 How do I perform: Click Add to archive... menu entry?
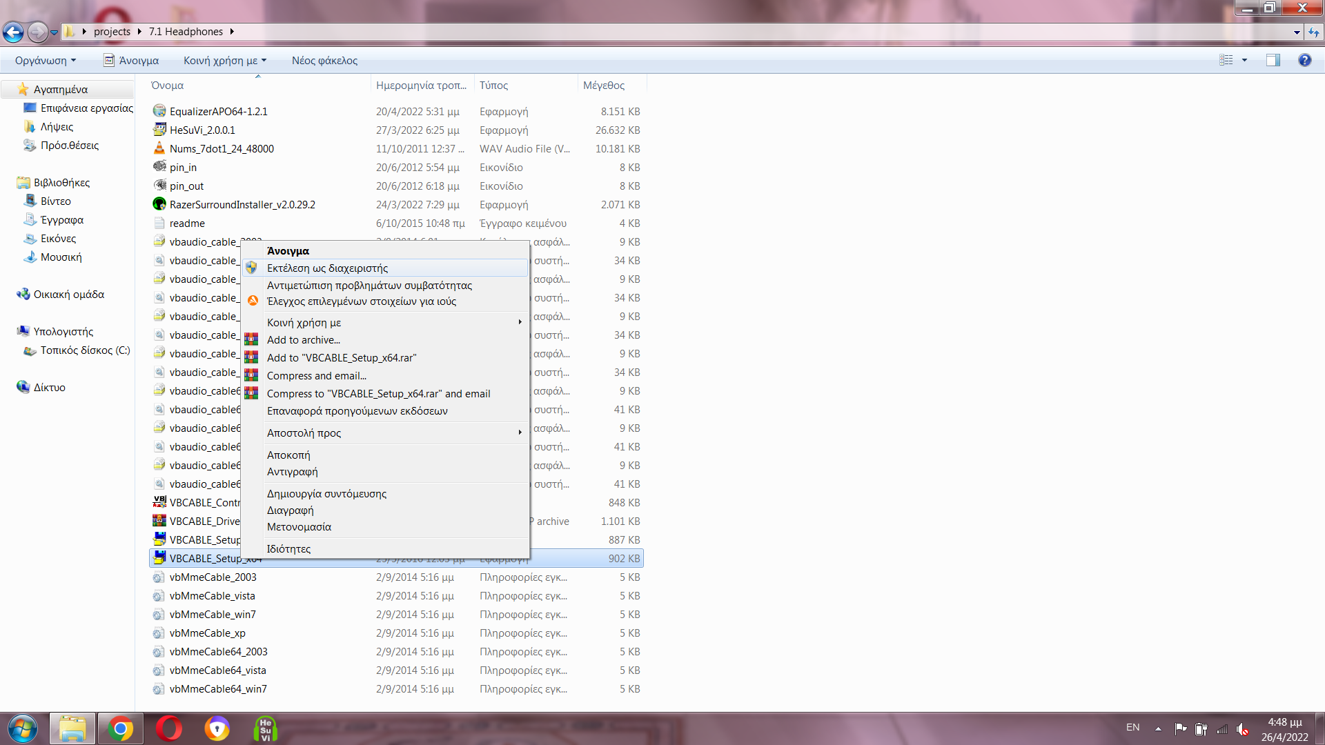[x=304, y=340]
